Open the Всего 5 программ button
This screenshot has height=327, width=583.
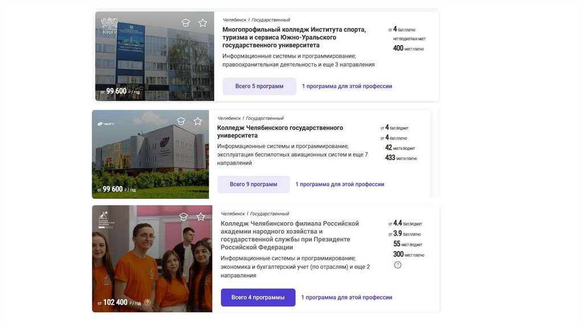tap(259, 86)
